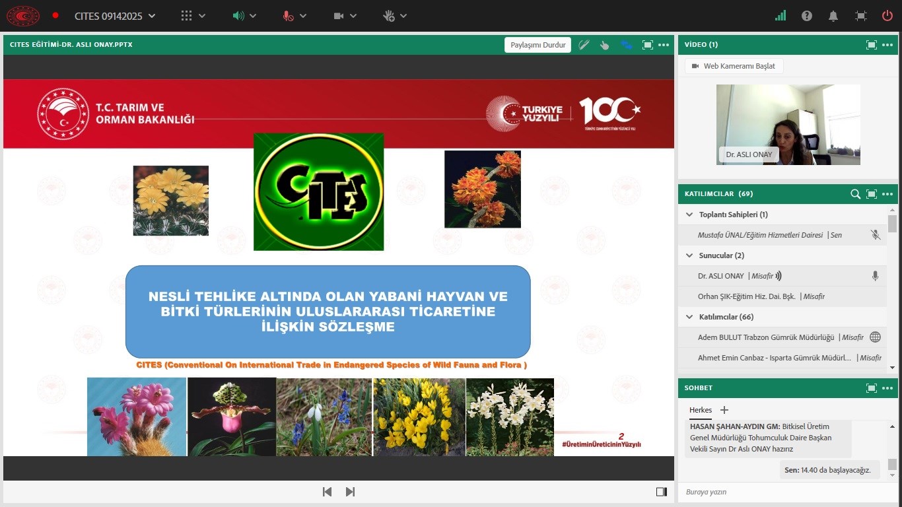902x507 pixels.
Task: Click the CITES logo on the slide
Action: [x=319, y=192]
